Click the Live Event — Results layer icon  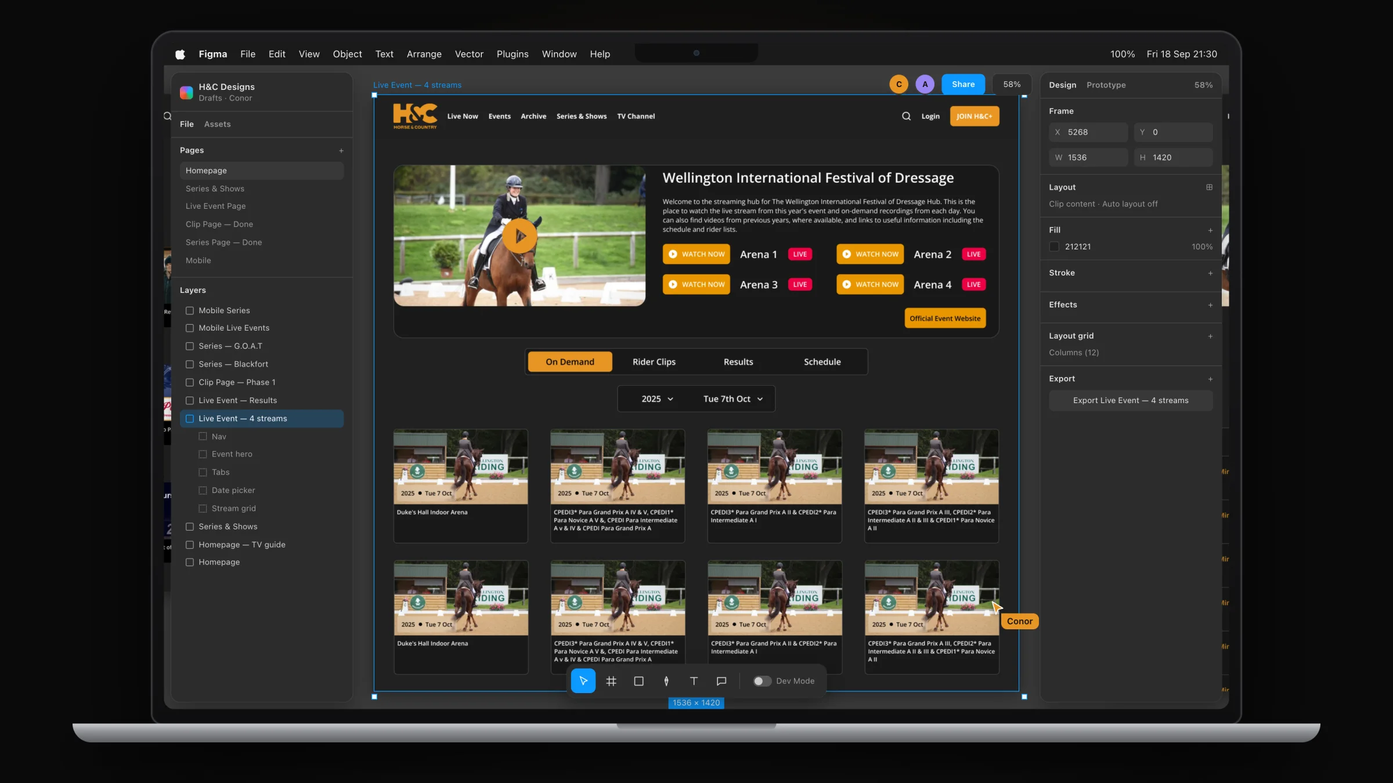click(190, 401)
